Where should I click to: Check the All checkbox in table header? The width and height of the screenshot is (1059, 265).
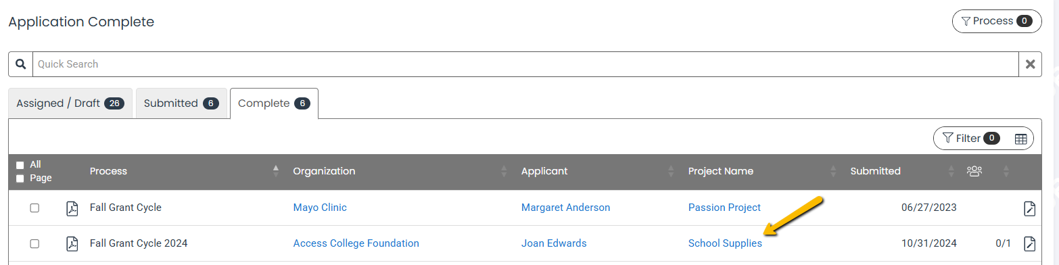20,165
